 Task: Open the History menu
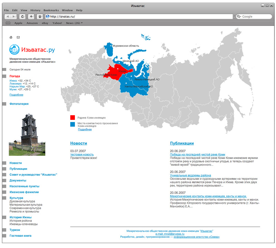tap(36, 10)
